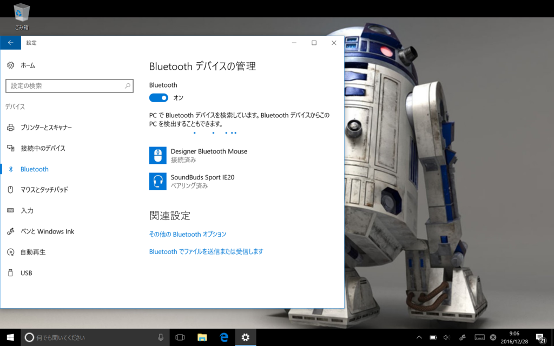554x346 pixels.
Task: Open File Explorer from the taskbar
Action: pos(202,337)
